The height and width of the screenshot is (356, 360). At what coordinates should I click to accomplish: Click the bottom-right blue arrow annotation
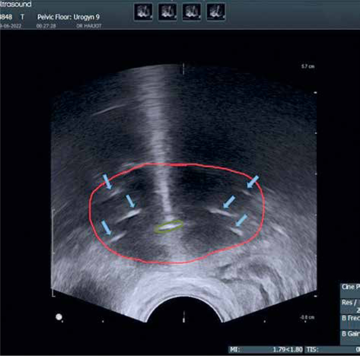click(x=241, y=220)
